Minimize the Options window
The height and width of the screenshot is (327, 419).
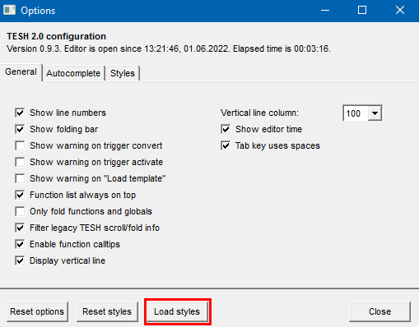[x=325, y=11]
